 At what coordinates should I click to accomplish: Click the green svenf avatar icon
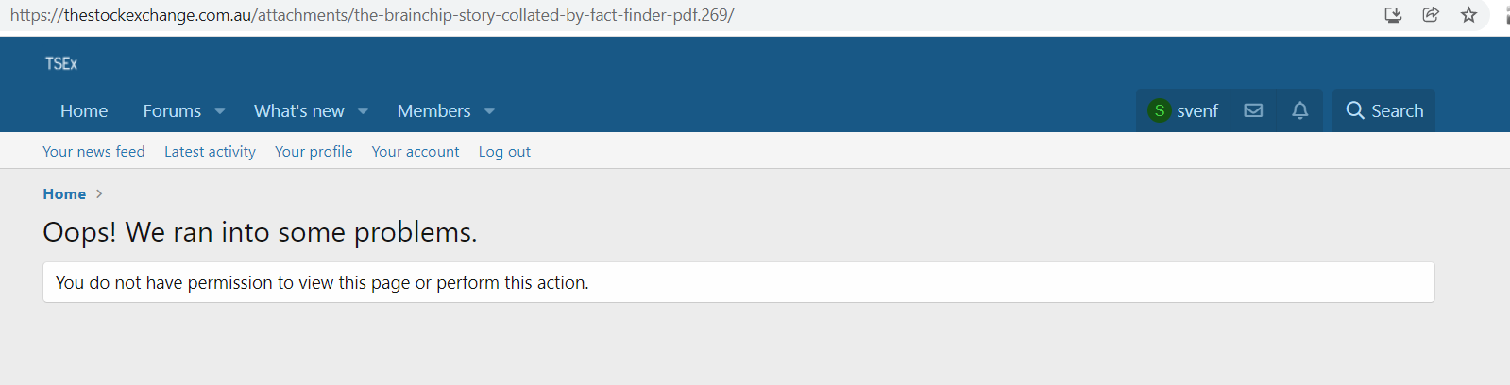tap(1160, 110)
